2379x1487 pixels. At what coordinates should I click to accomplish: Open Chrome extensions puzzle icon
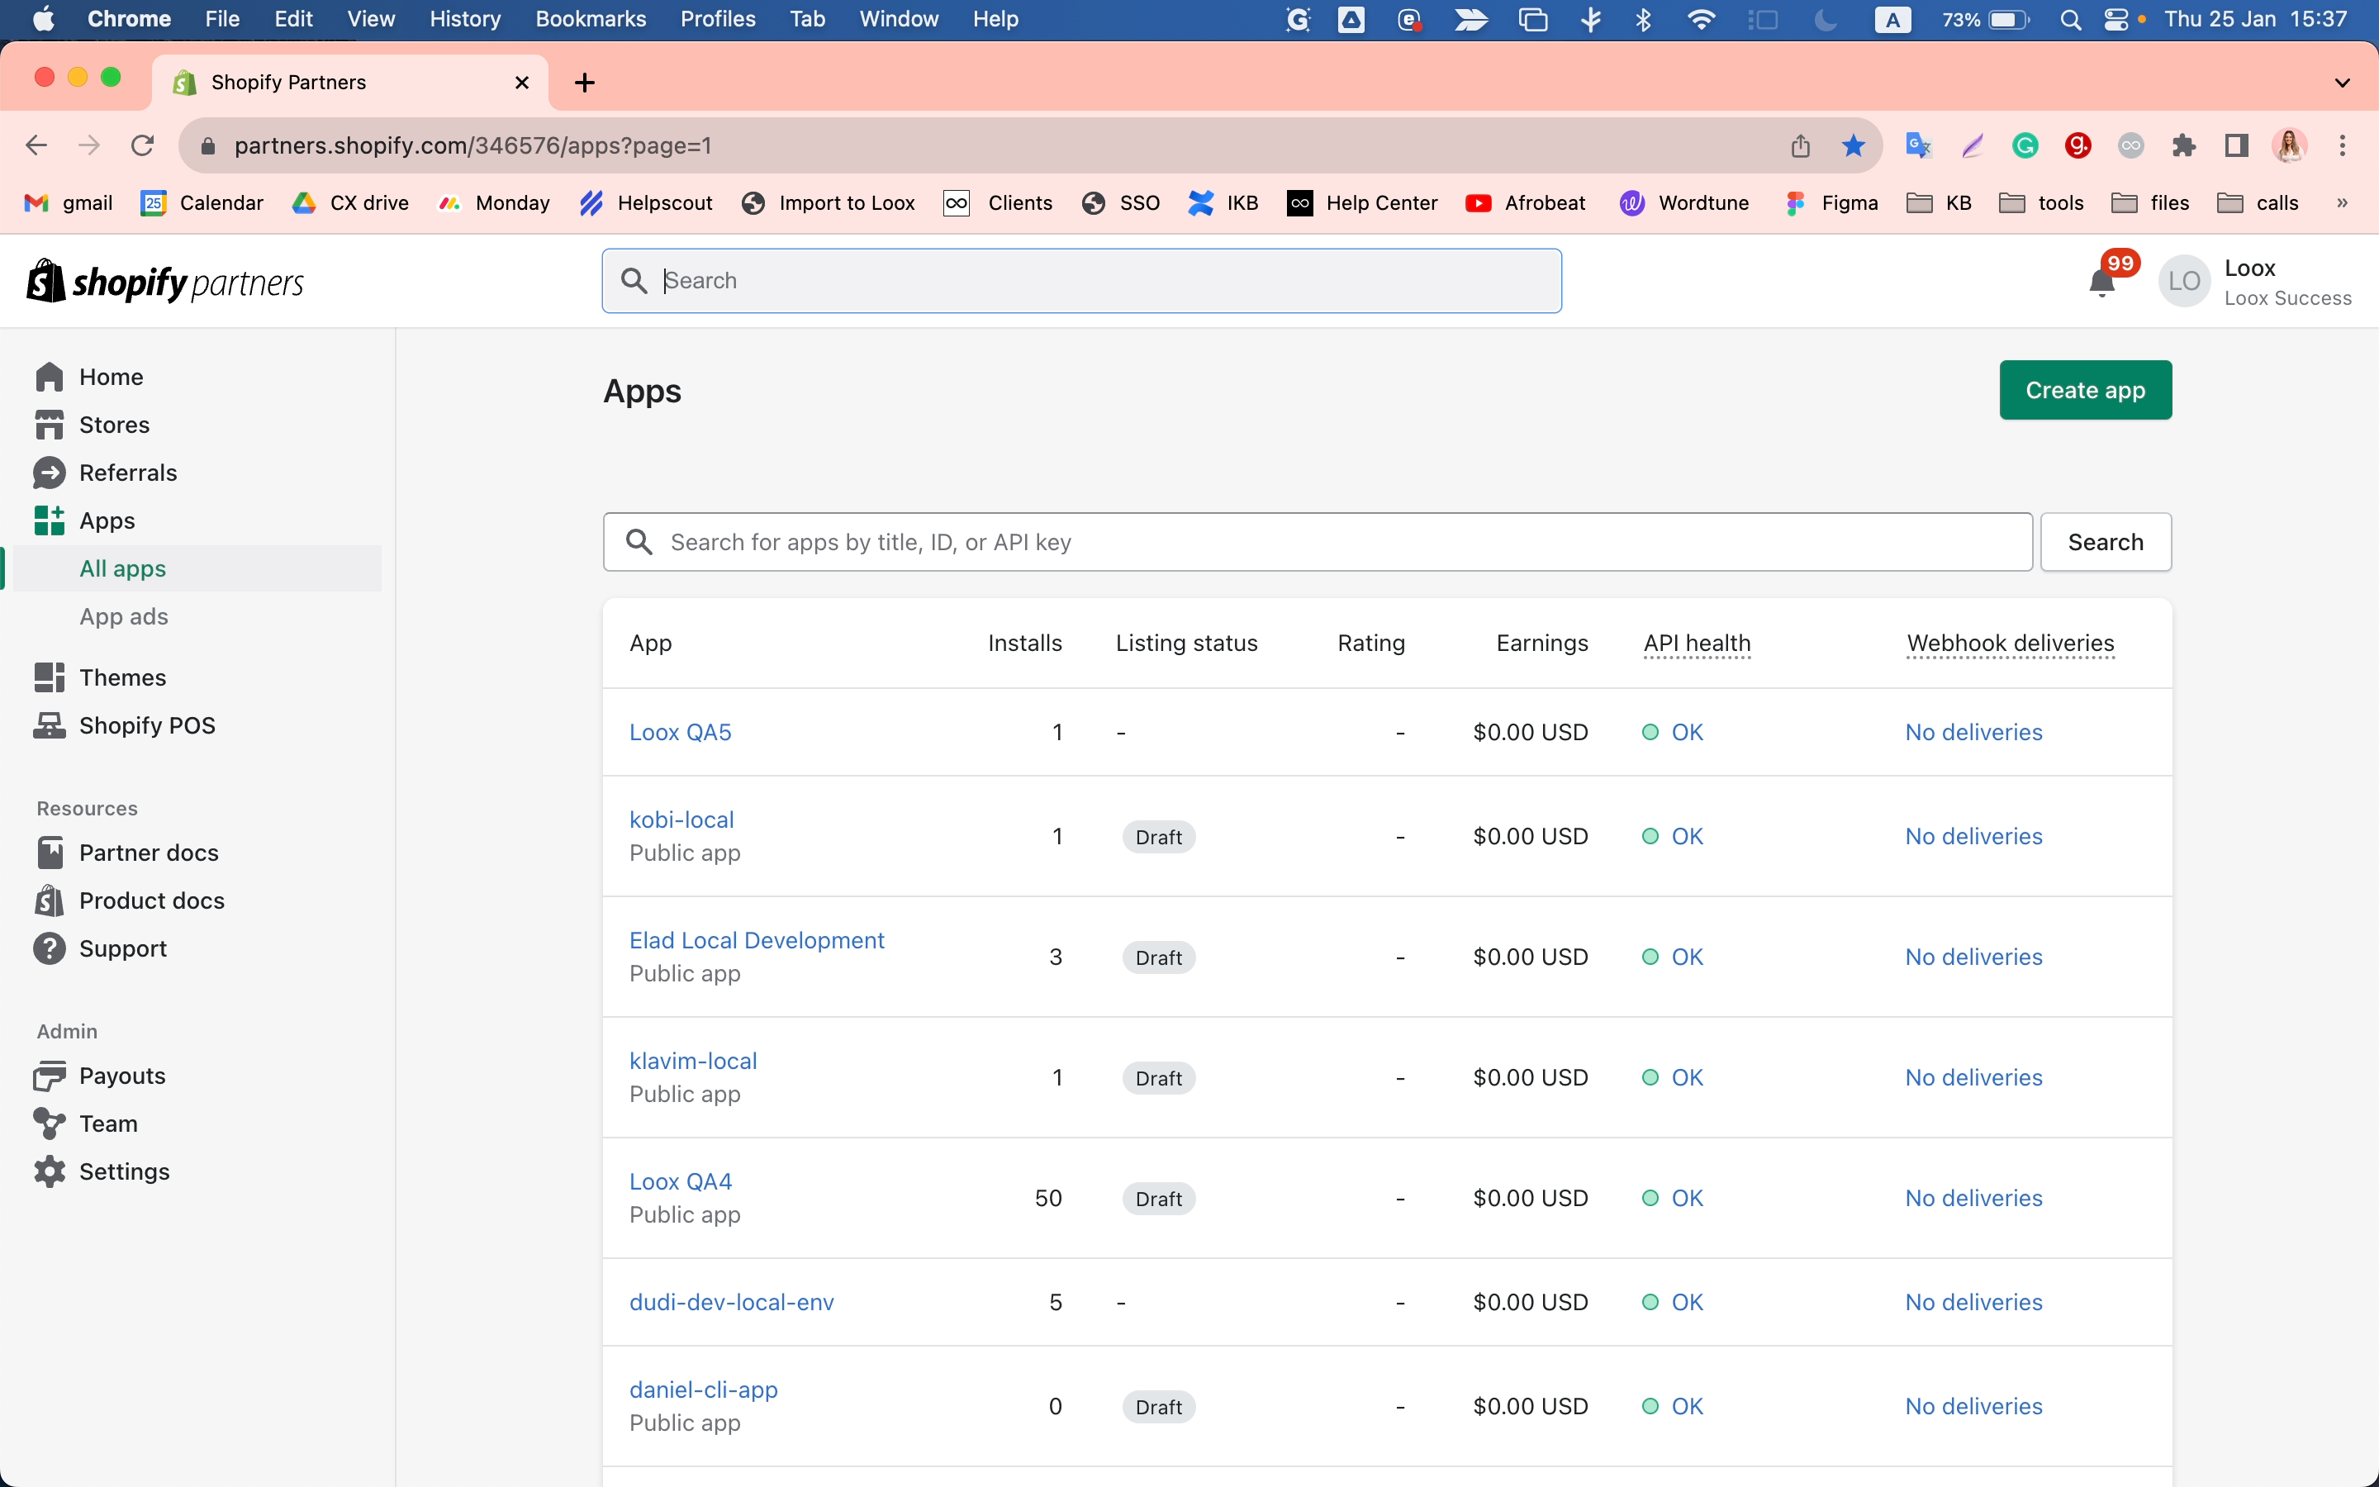click(x=2183, y=145)
